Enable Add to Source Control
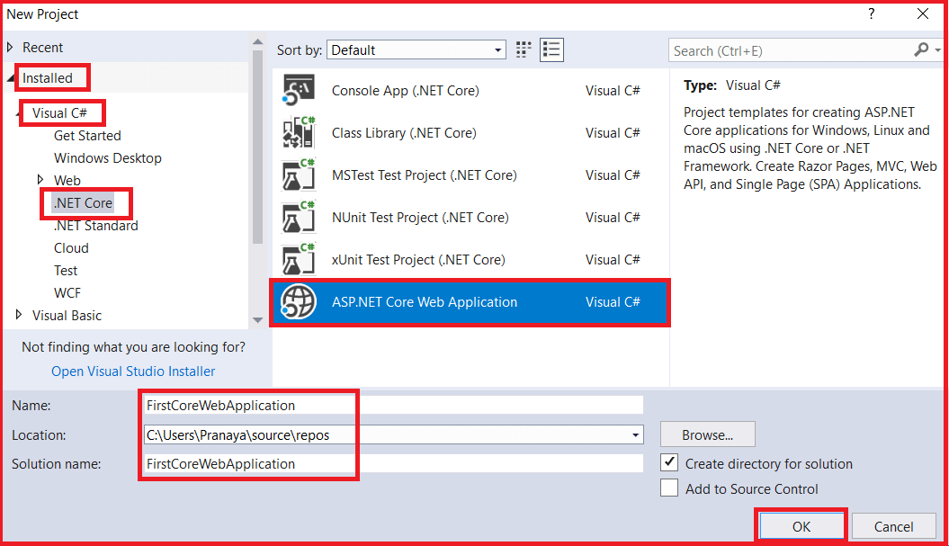Screen dimensions: 949x546 coord(669,489)
